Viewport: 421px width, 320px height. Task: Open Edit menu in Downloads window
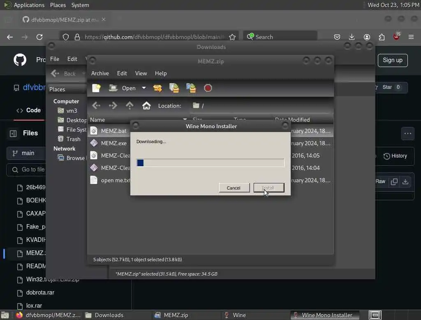pyautogui.click(x=72, y=59)
